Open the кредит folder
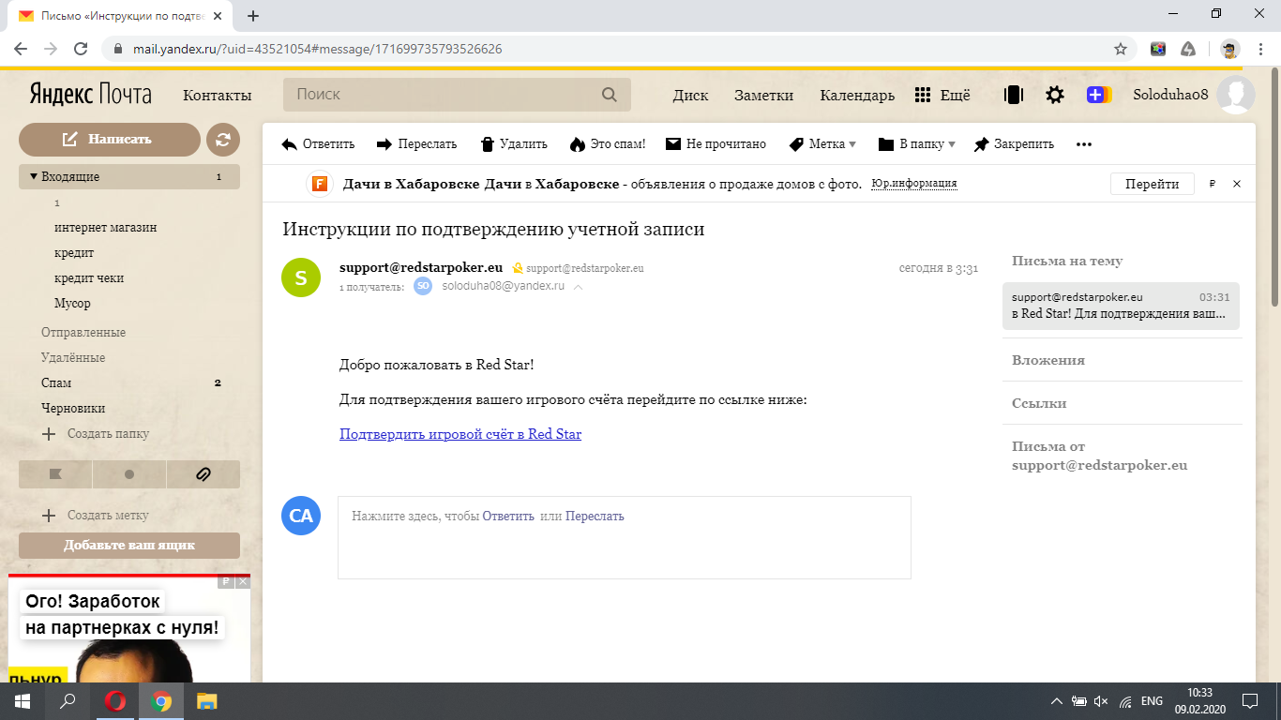This screenshot has height=720, width=1281. point(74,252)
